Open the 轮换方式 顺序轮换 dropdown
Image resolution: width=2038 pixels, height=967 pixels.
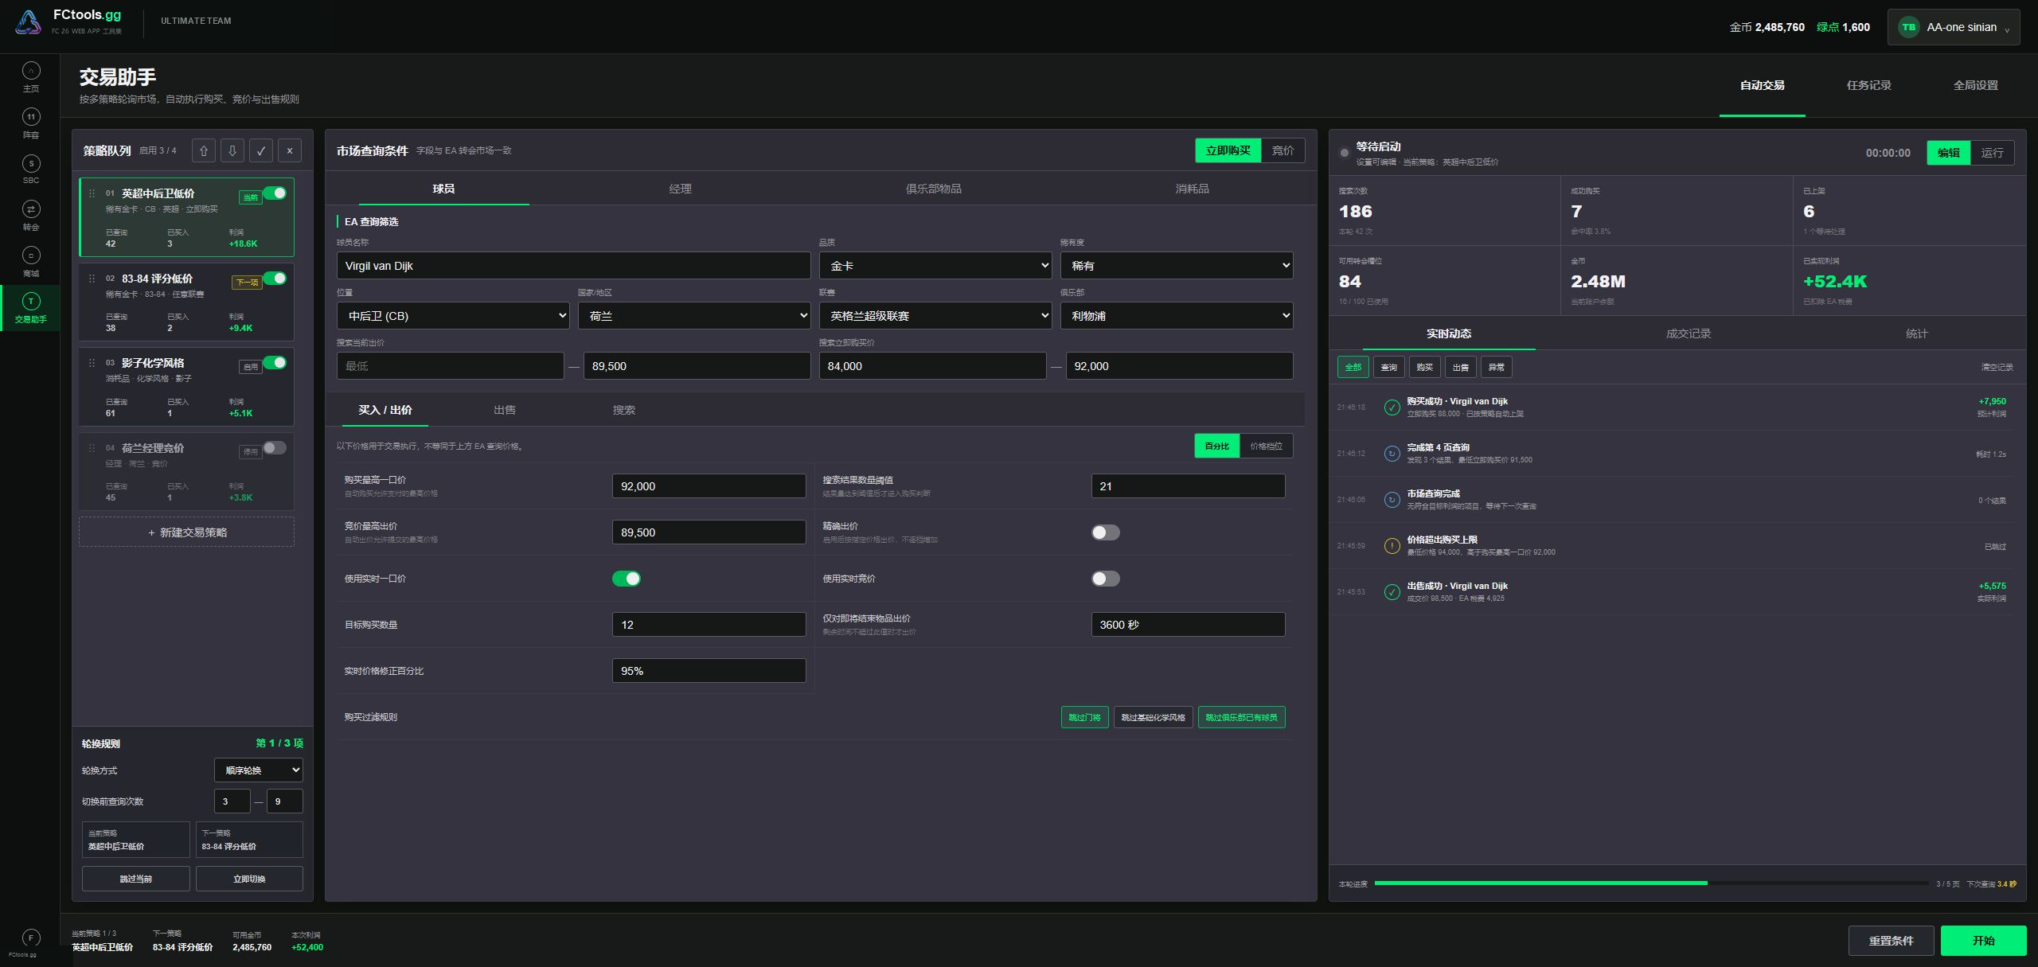[x=259, y=770]
